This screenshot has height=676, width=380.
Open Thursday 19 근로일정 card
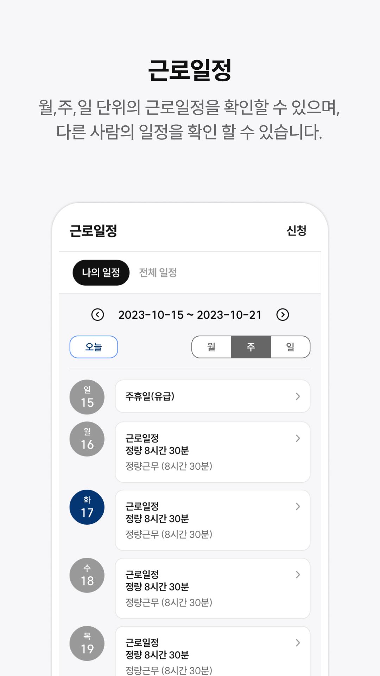click(212, 651)
